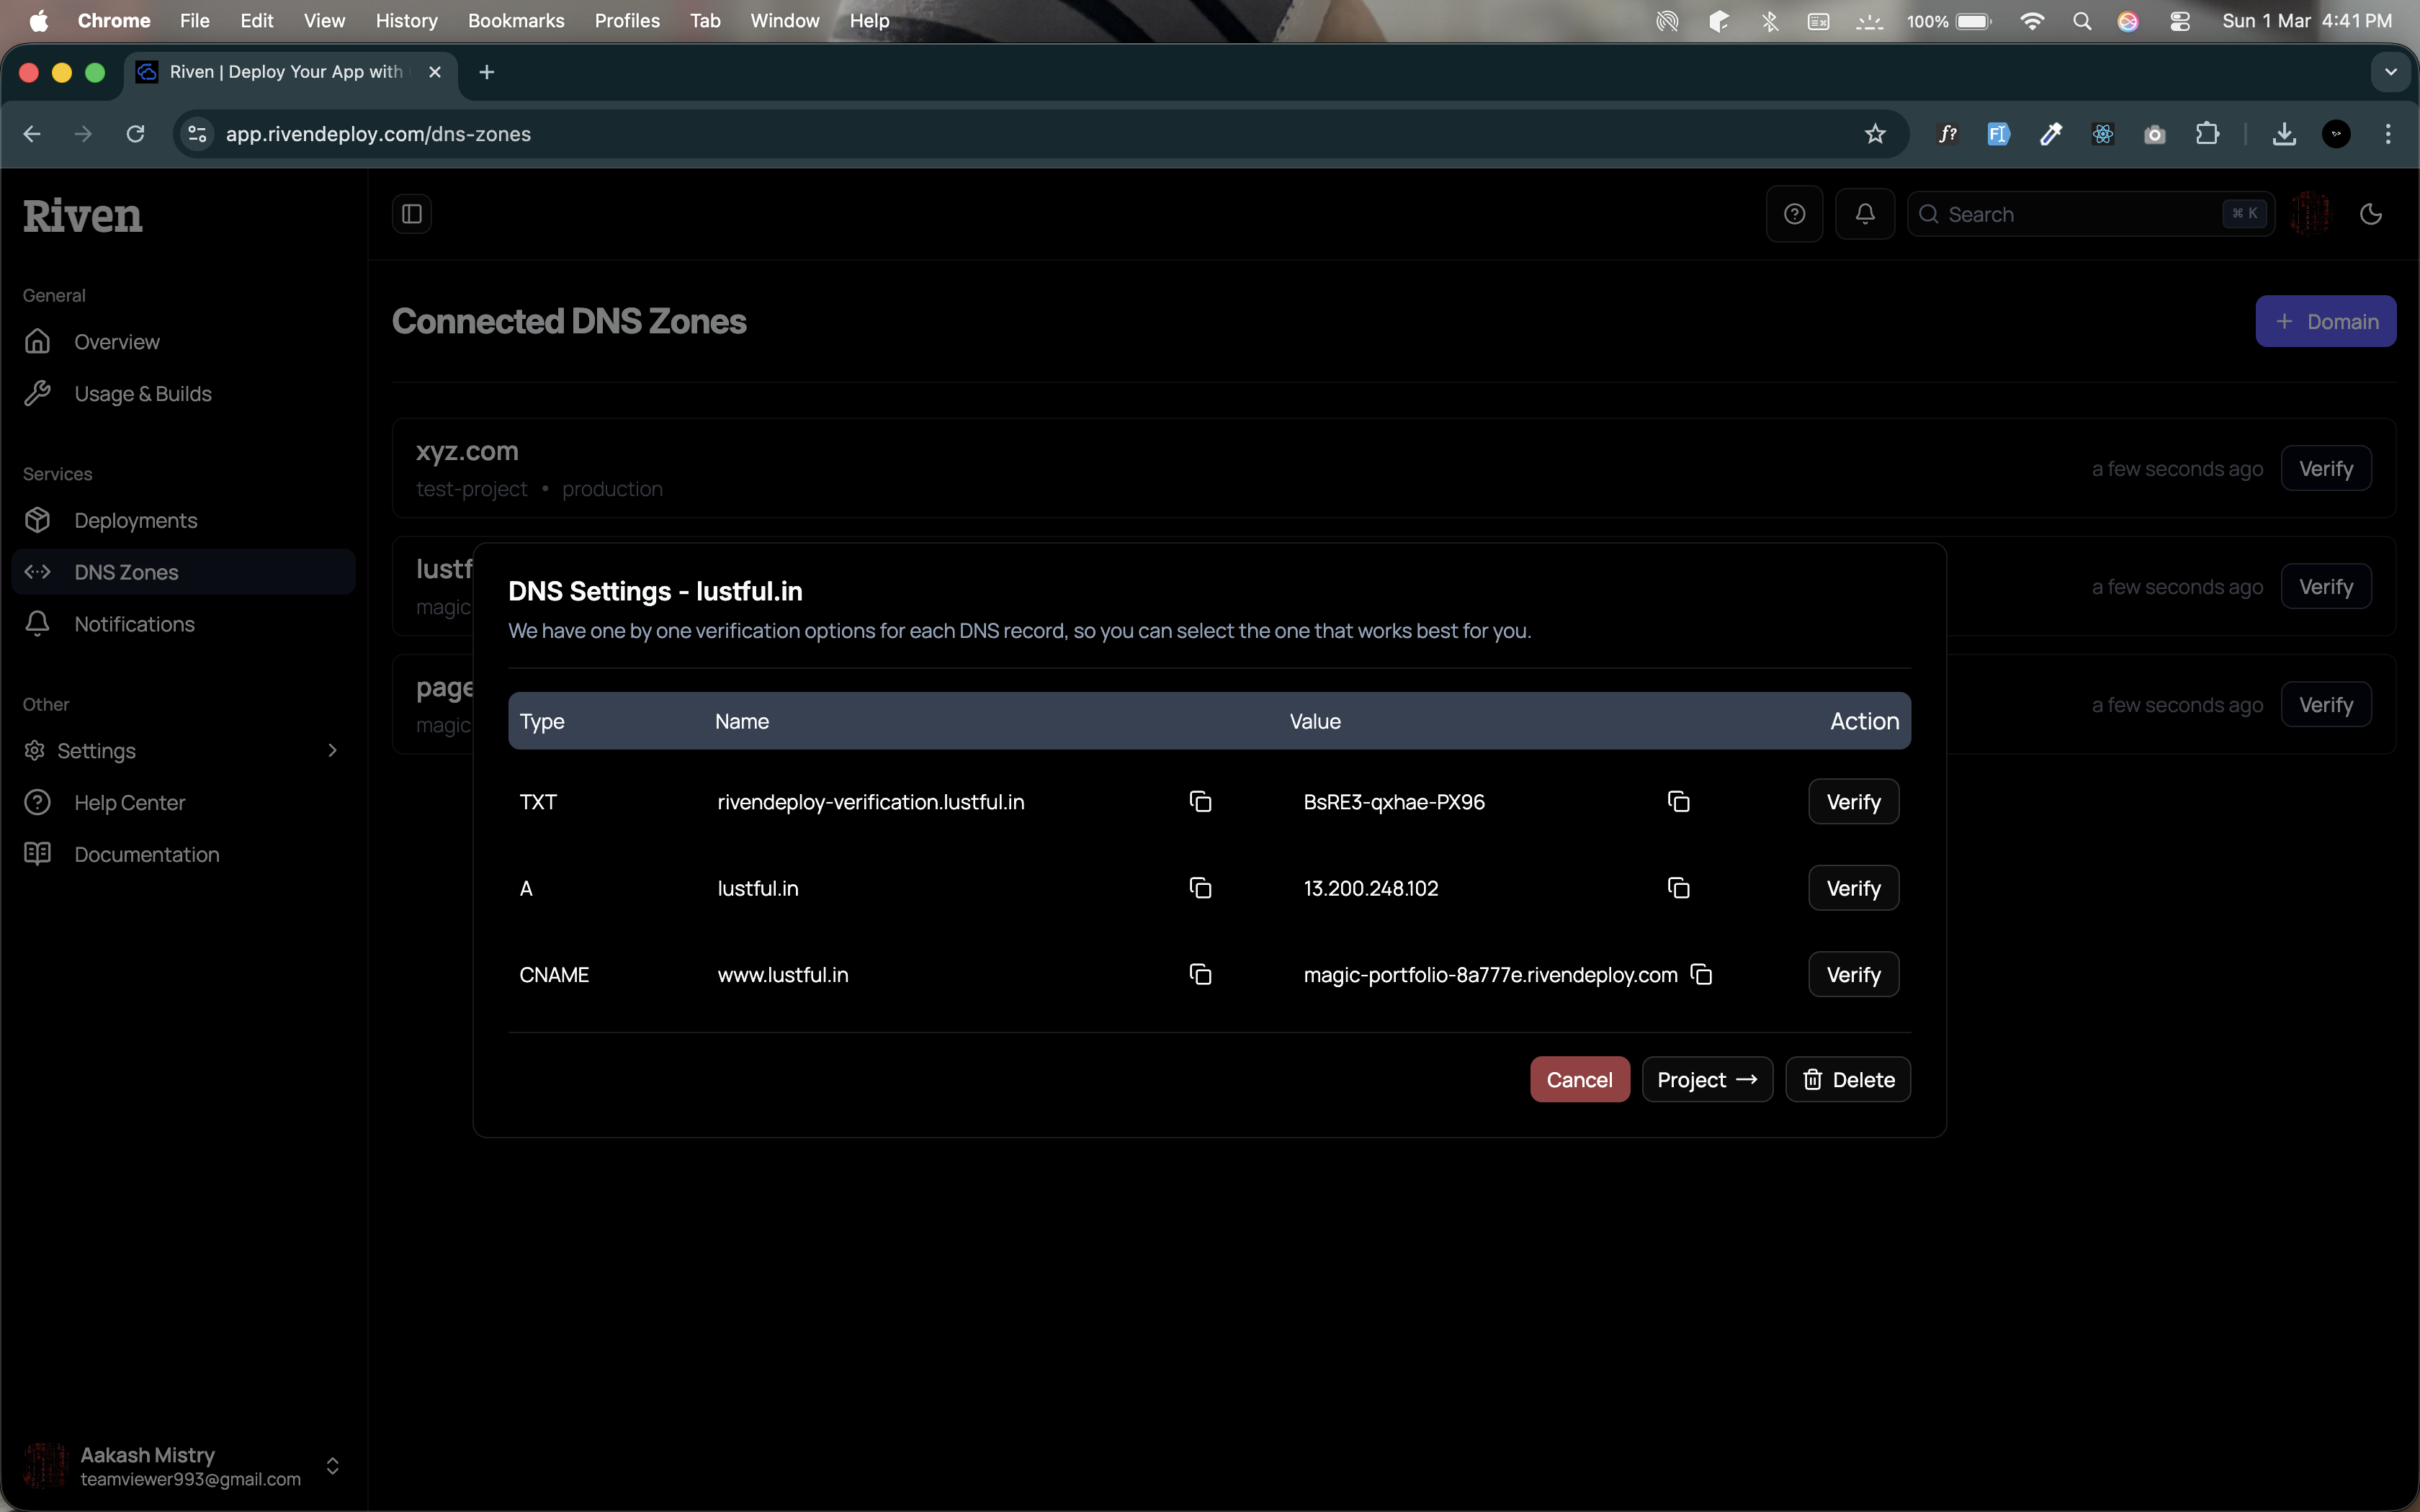Bookmark this page with the star icon

coord(1875,134)
